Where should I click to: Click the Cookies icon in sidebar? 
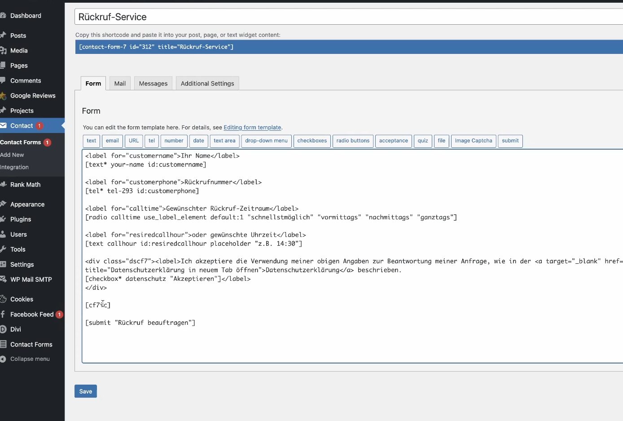(x=3, y=299)
